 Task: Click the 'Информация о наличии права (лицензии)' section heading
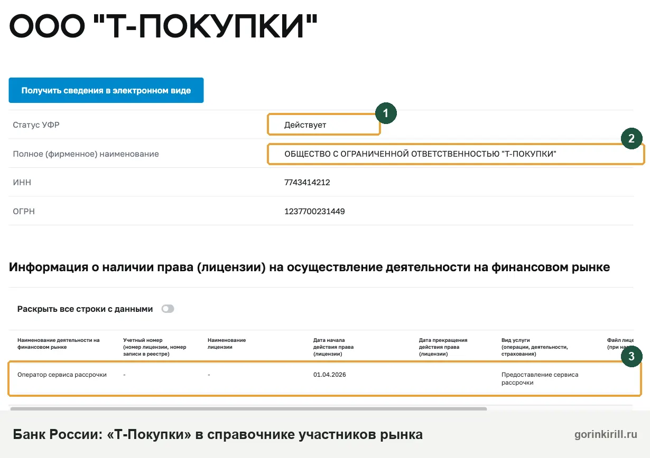(309, 267)
